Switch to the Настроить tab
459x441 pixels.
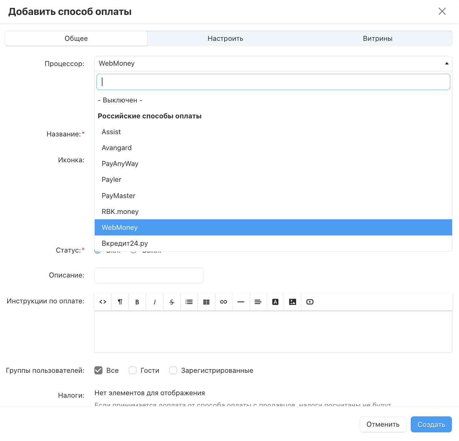click(x=225, y=38)
